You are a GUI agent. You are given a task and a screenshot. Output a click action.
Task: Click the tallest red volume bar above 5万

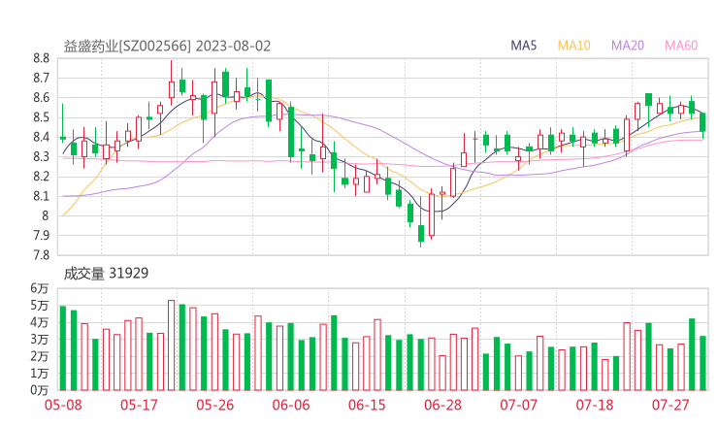(172, 345)
